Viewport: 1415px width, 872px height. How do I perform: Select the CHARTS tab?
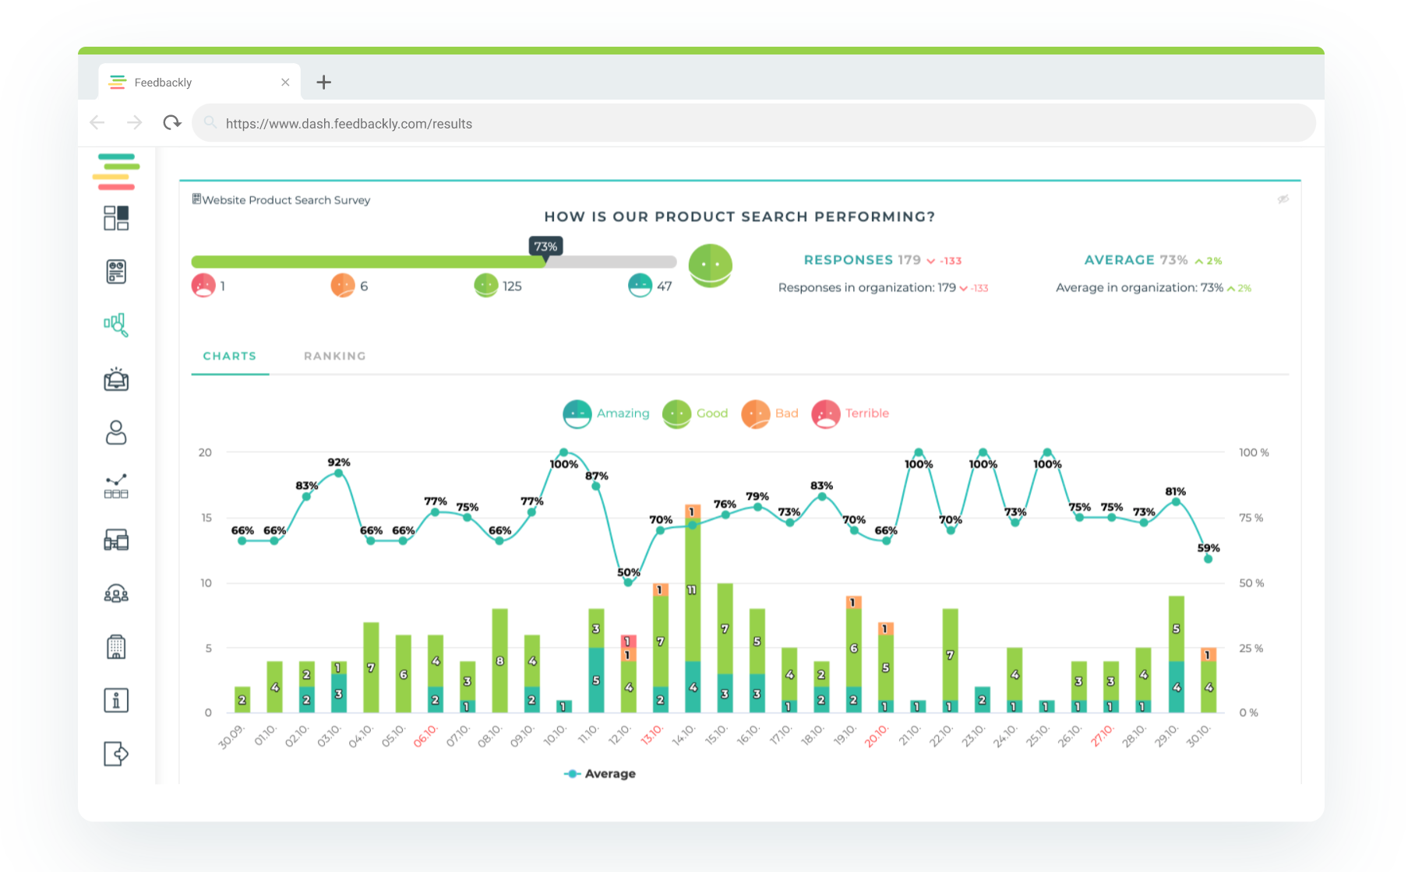pos(229,356)
